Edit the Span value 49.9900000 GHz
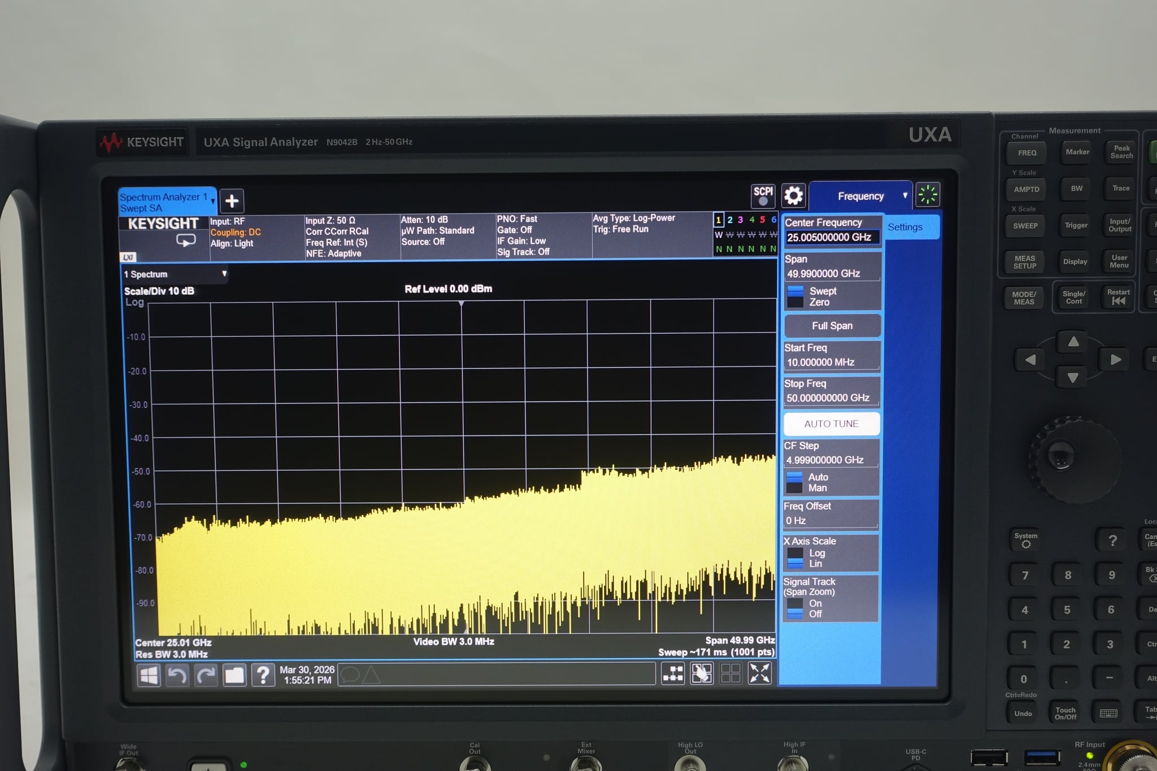The width and height of the screenshot is (1157, 771). point(832,273)
